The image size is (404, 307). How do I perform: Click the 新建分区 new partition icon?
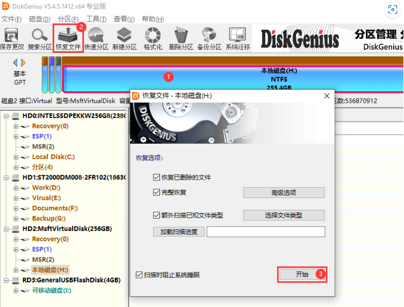(124, 35)
